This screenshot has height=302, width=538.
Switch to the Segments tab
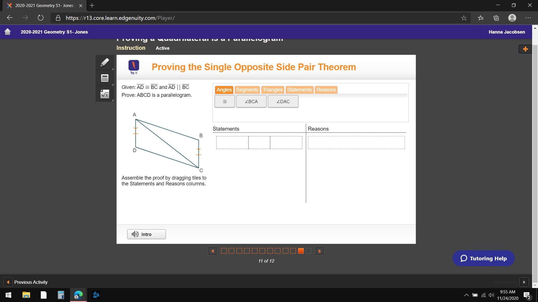tap(247, 90)
